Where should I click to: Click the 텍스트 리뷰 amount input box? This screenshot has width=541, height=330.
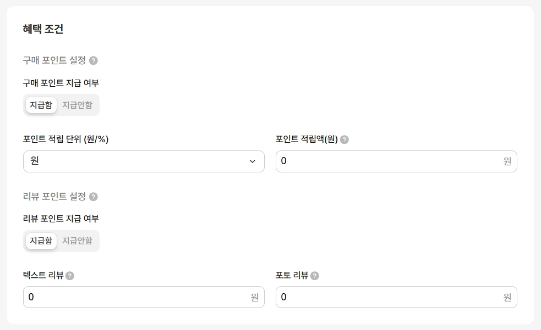point(138,297)
